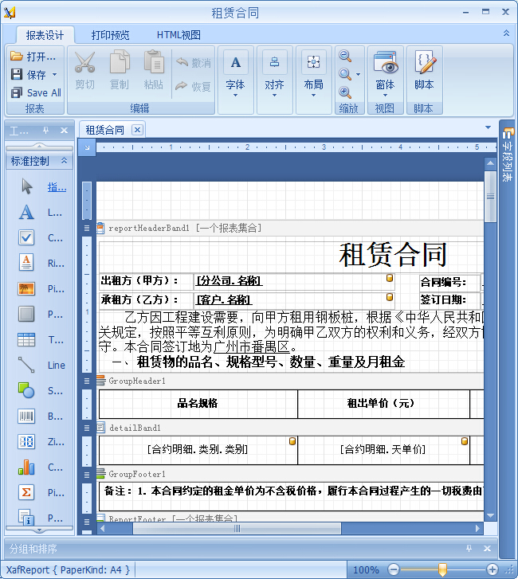Select the Chart control in toolbox
The width and height of the screenshot is (518, 579).
(27, 467)
